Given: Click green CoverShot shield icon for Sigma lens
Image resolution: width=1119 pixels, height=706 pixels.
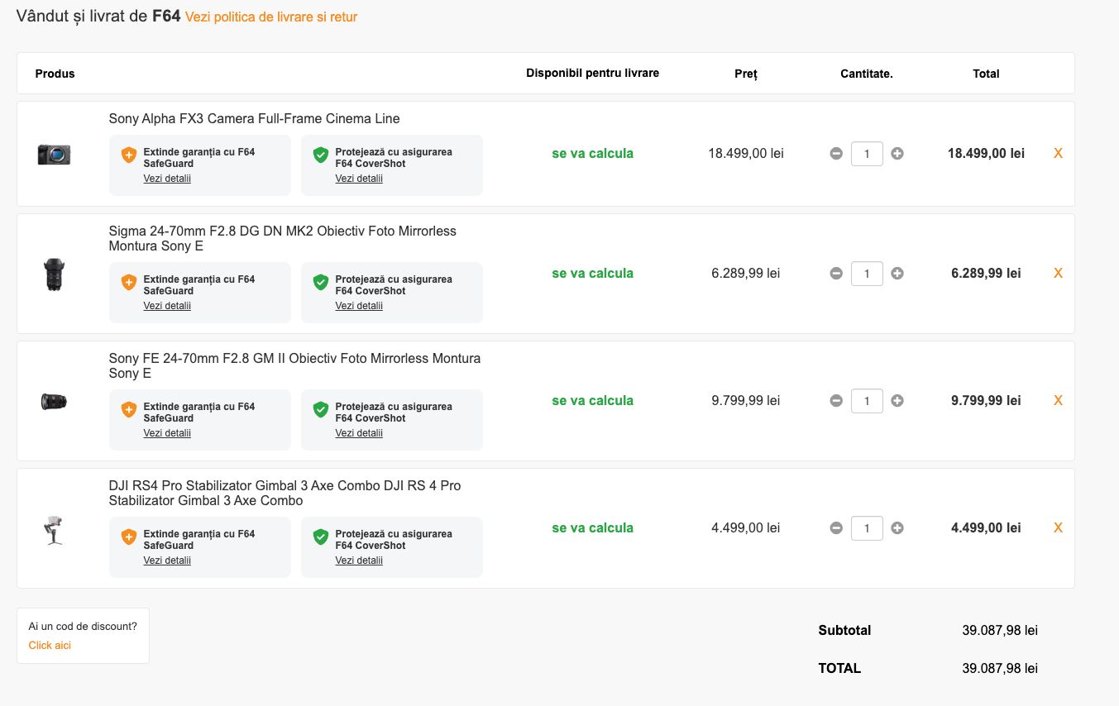Looking at the screenshot, I should point(320,283).
